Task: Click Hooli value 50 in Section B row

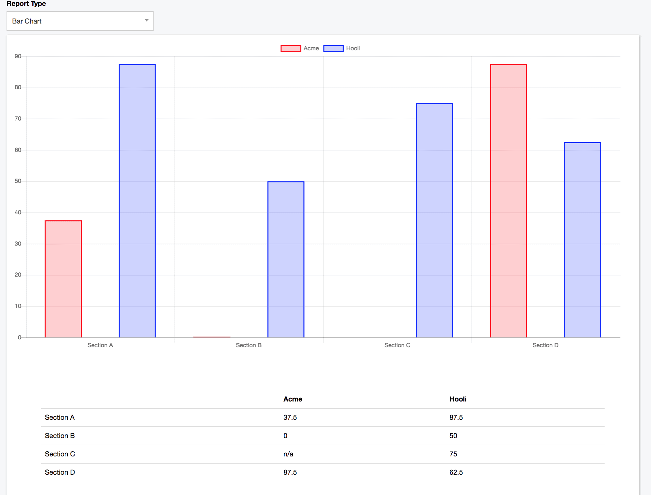Action: coord(453,436)
